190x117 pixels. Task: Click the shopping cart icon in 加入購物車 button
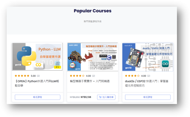click(x=100, y=97)
